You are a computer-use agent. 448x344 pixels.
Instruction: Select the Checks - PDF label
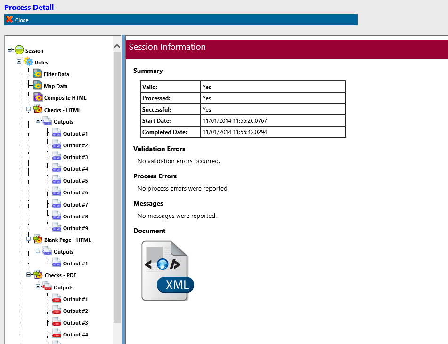[x=60, y=275]
